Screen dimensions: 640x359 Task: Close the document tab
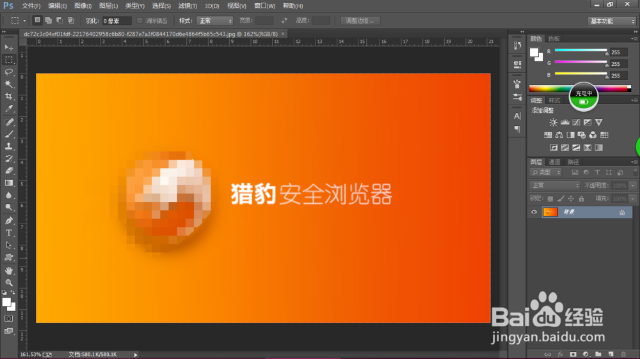tap(283, 34)
